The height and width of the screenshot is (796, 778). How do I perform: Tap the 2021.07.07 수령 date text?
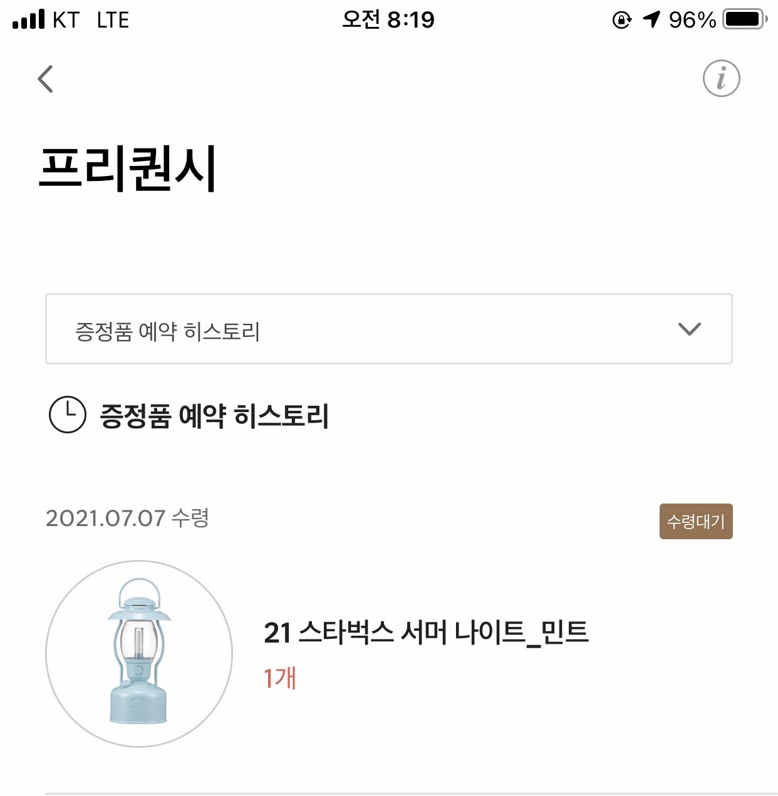click(127, 518)
